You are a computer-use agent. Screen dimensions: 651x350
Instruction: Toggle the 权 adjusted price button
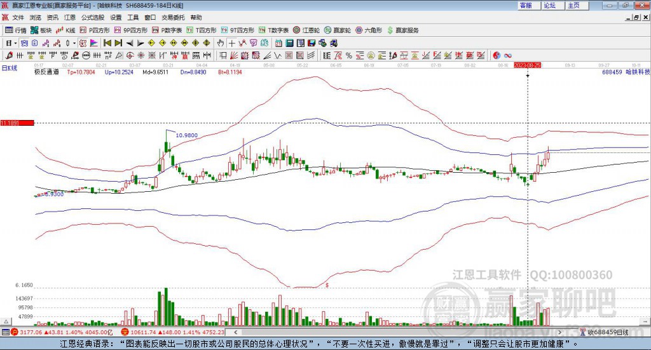[83, 43]
